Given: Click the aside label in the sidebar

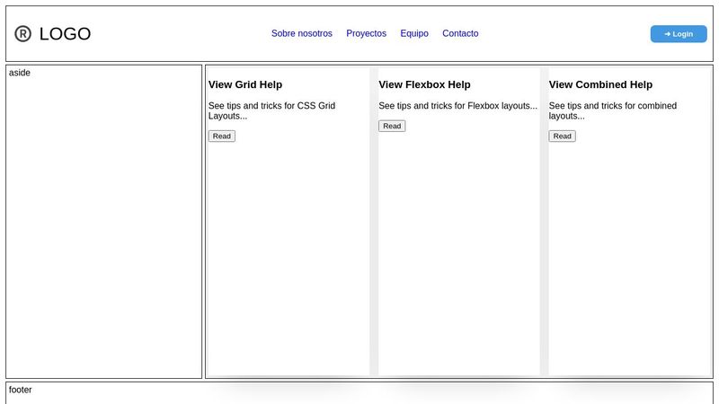Looking at the screenshot, I should 20,73.
